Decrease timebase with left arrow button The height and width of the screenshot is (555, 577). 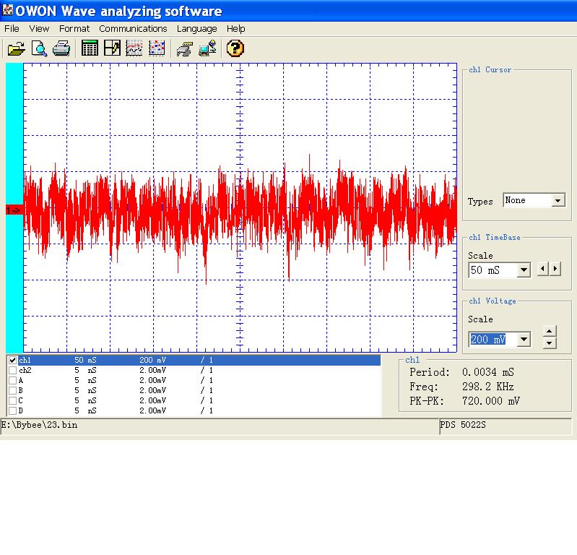[x=543, y=269]
